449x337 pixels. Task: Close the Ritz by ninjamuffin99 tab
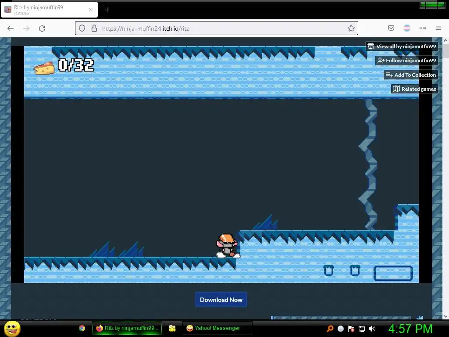91,10
